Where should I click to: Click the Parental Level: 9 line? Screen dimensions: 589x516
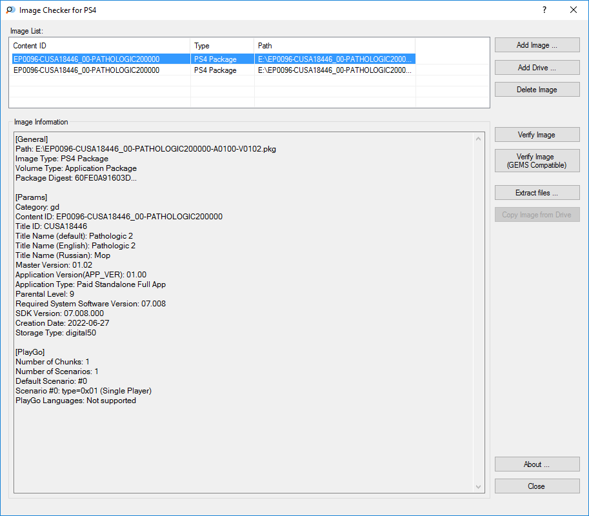pos(45,294)
